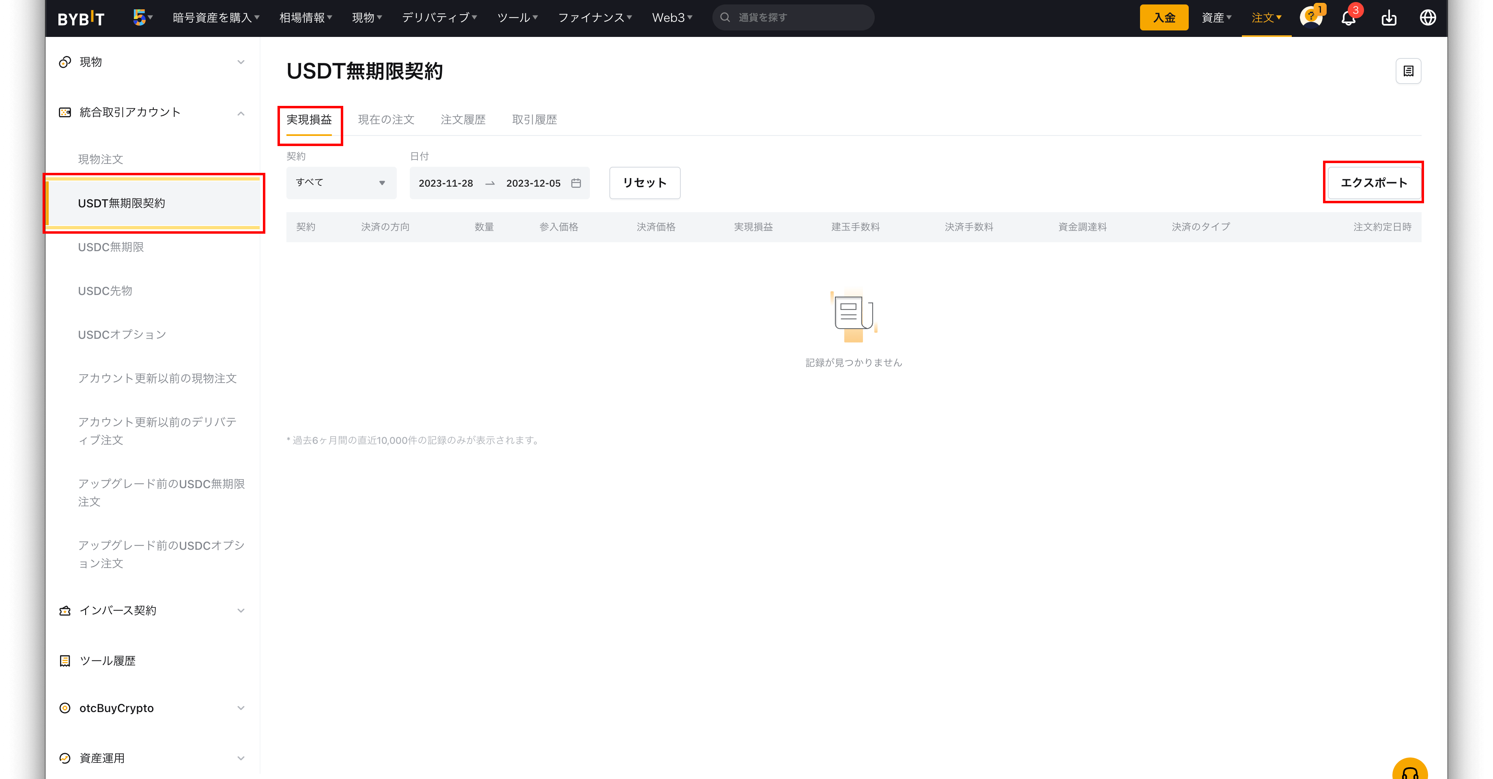Click the 入金 deposit button

point(1164,18)
